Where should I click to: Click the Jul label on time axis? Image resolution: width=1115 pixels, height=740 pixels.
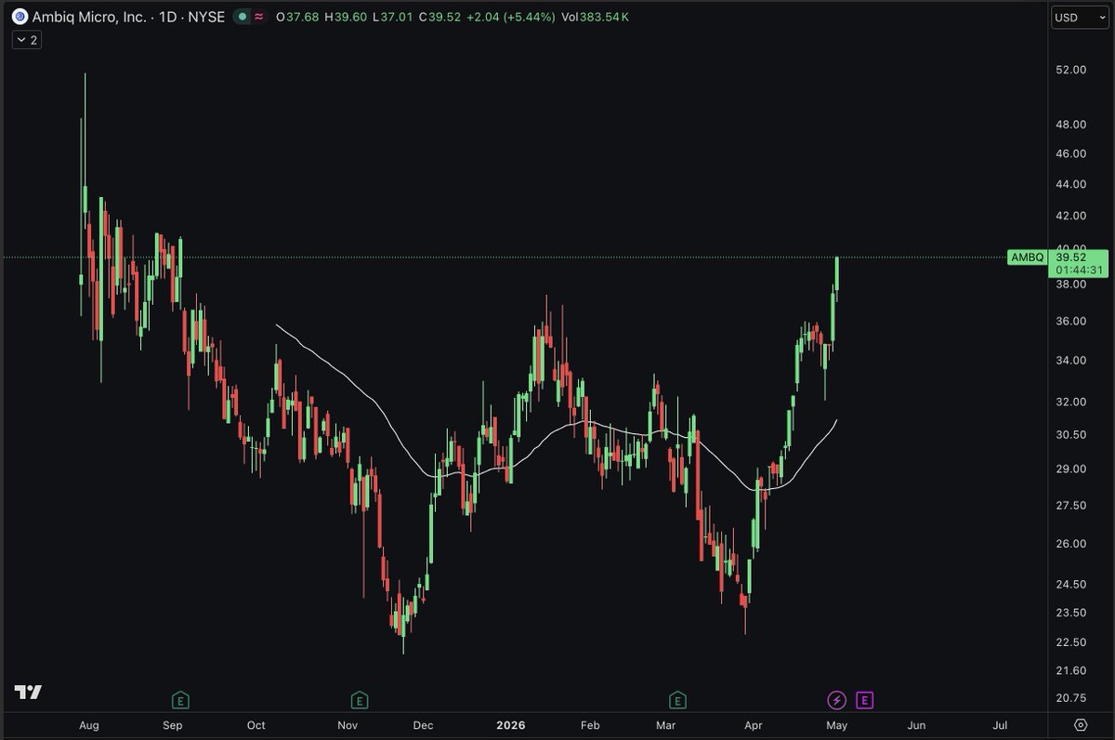pos(1001,725)
